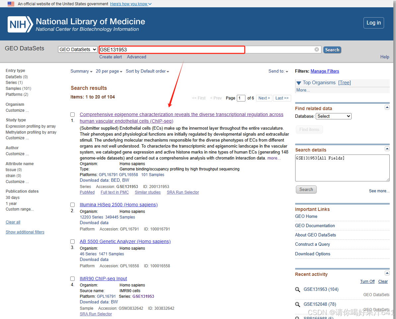This screenshot has height=319, width=396.
Task: Open SRA Run Selector for result 1
Action: 183,192
